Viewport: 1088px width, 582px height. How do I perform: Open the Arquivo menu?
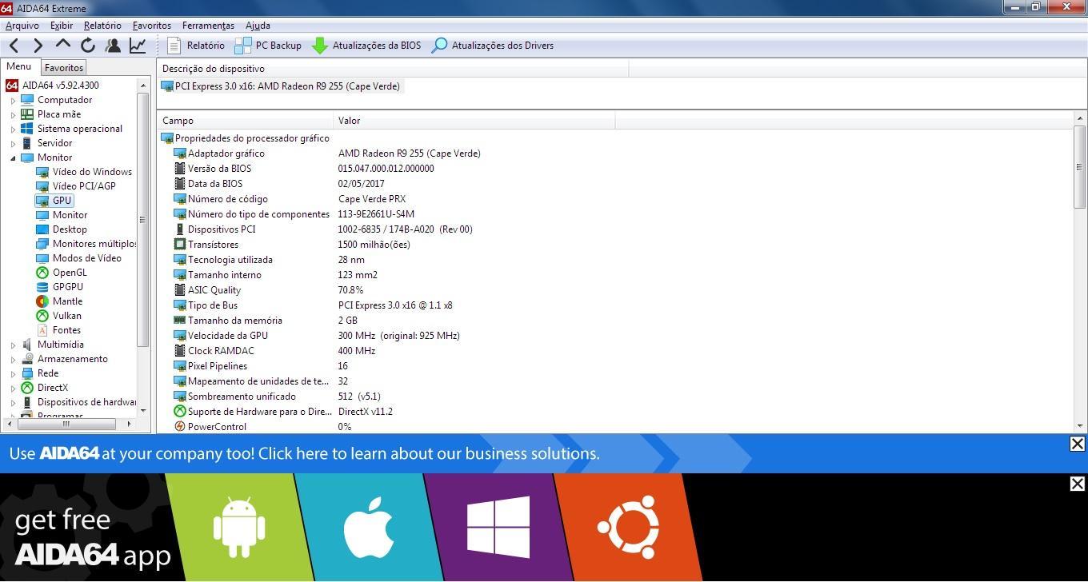coord(22,26)
